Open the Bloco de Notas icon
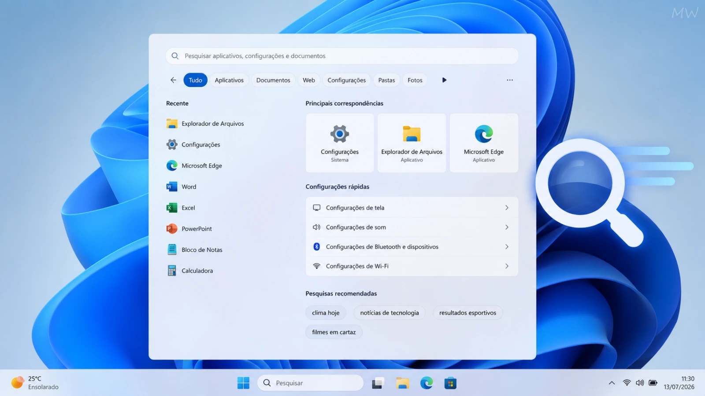Viewport: 705px width, 396px height. pyautogui.click(x=172, y=249)
